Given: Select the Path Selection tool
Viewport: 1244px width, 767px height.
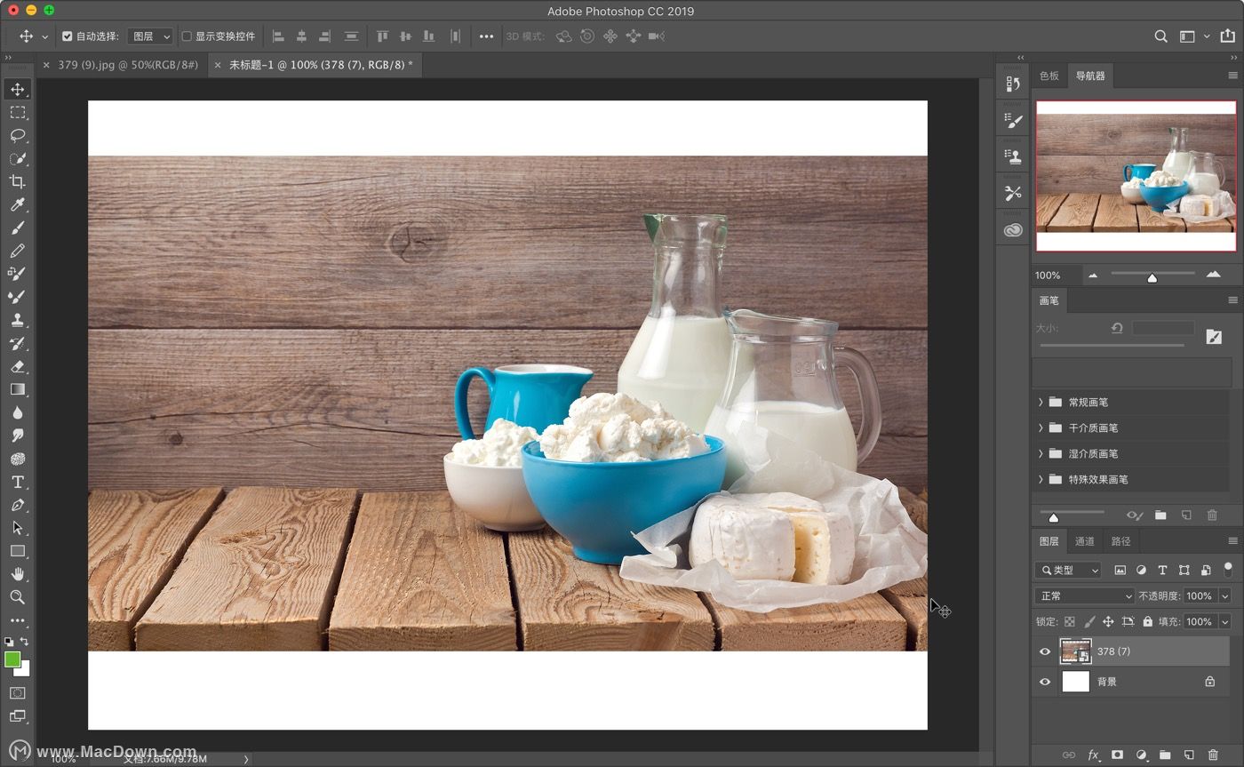Looking at the screenshot, I should (18, 528).
